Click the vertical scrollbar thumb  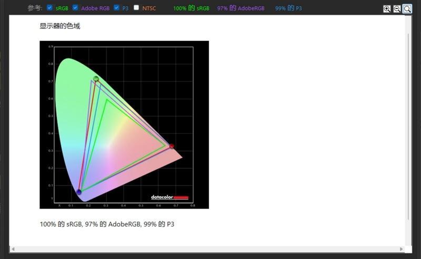coord(408,126)
